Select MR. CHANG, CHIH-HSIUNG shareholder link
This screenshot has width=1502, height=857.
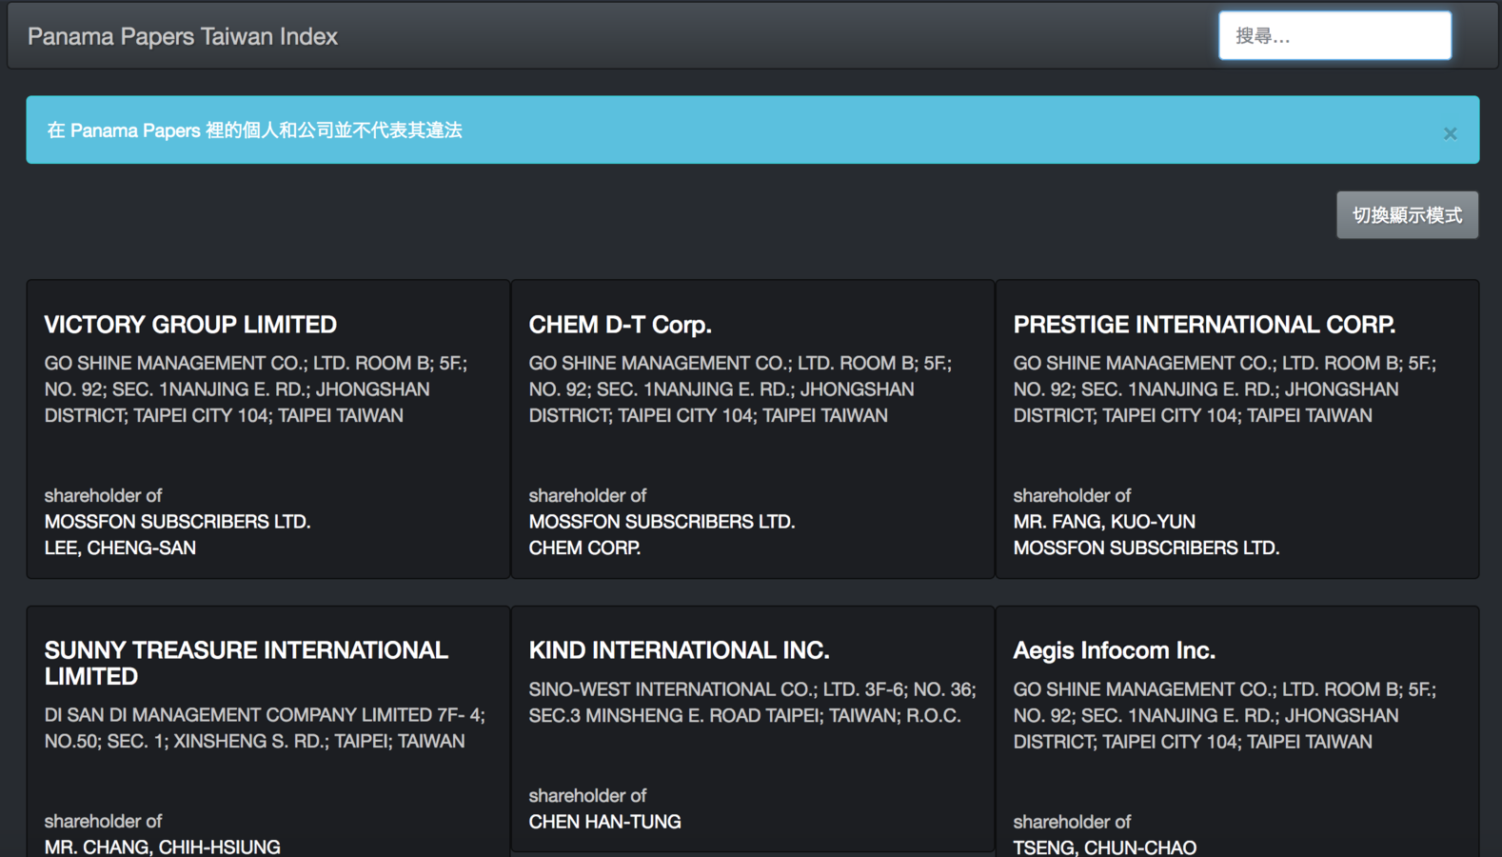162,847
